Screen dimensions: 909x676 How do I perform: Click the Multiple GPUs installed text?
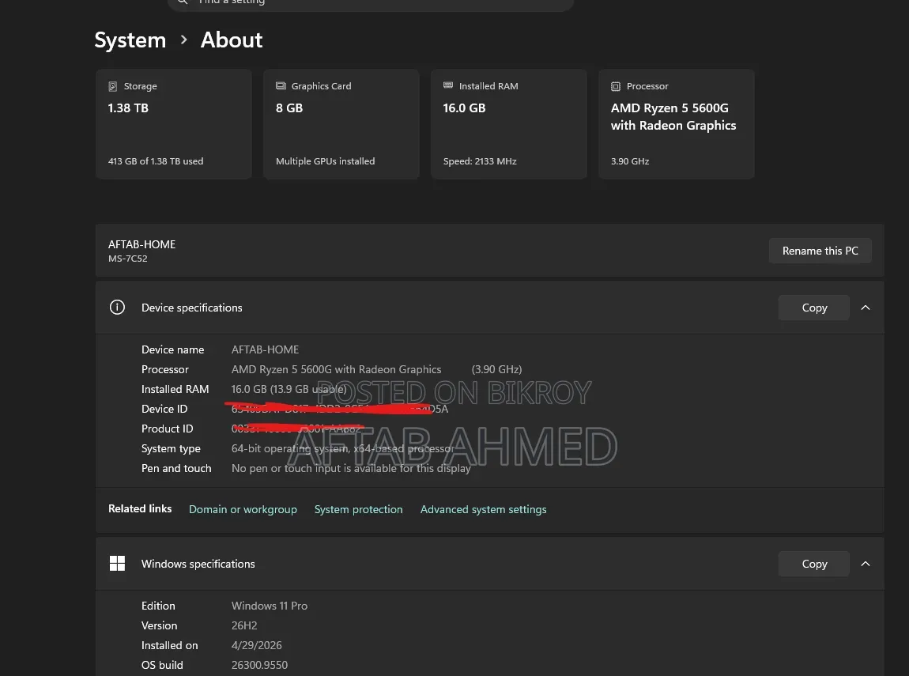pyautogui.click(x=325, y=161)
